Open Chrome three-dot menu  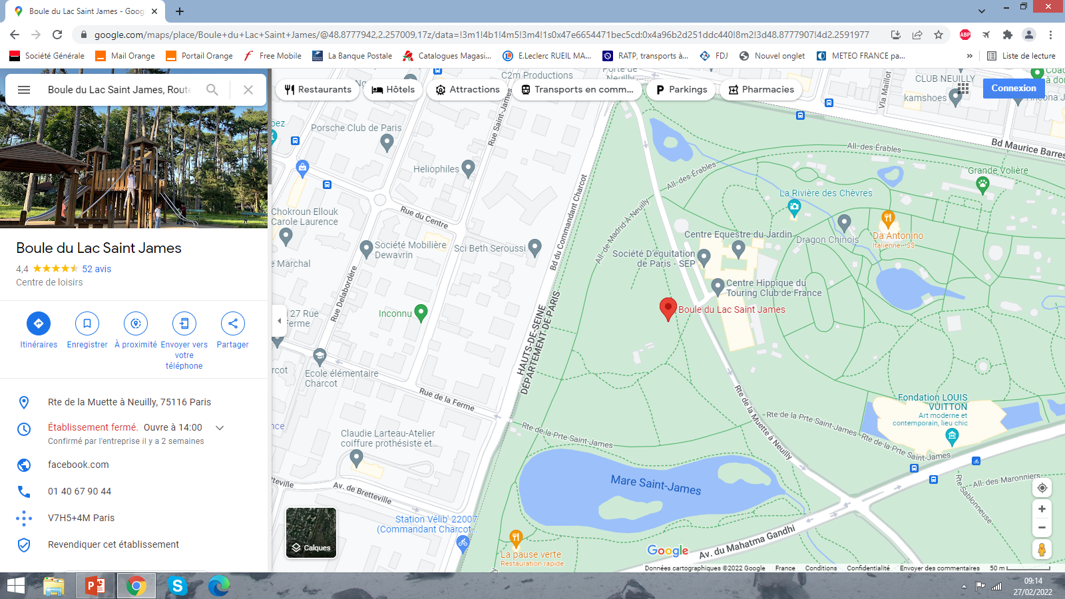pyautogui.click(x=1050, y=35)
